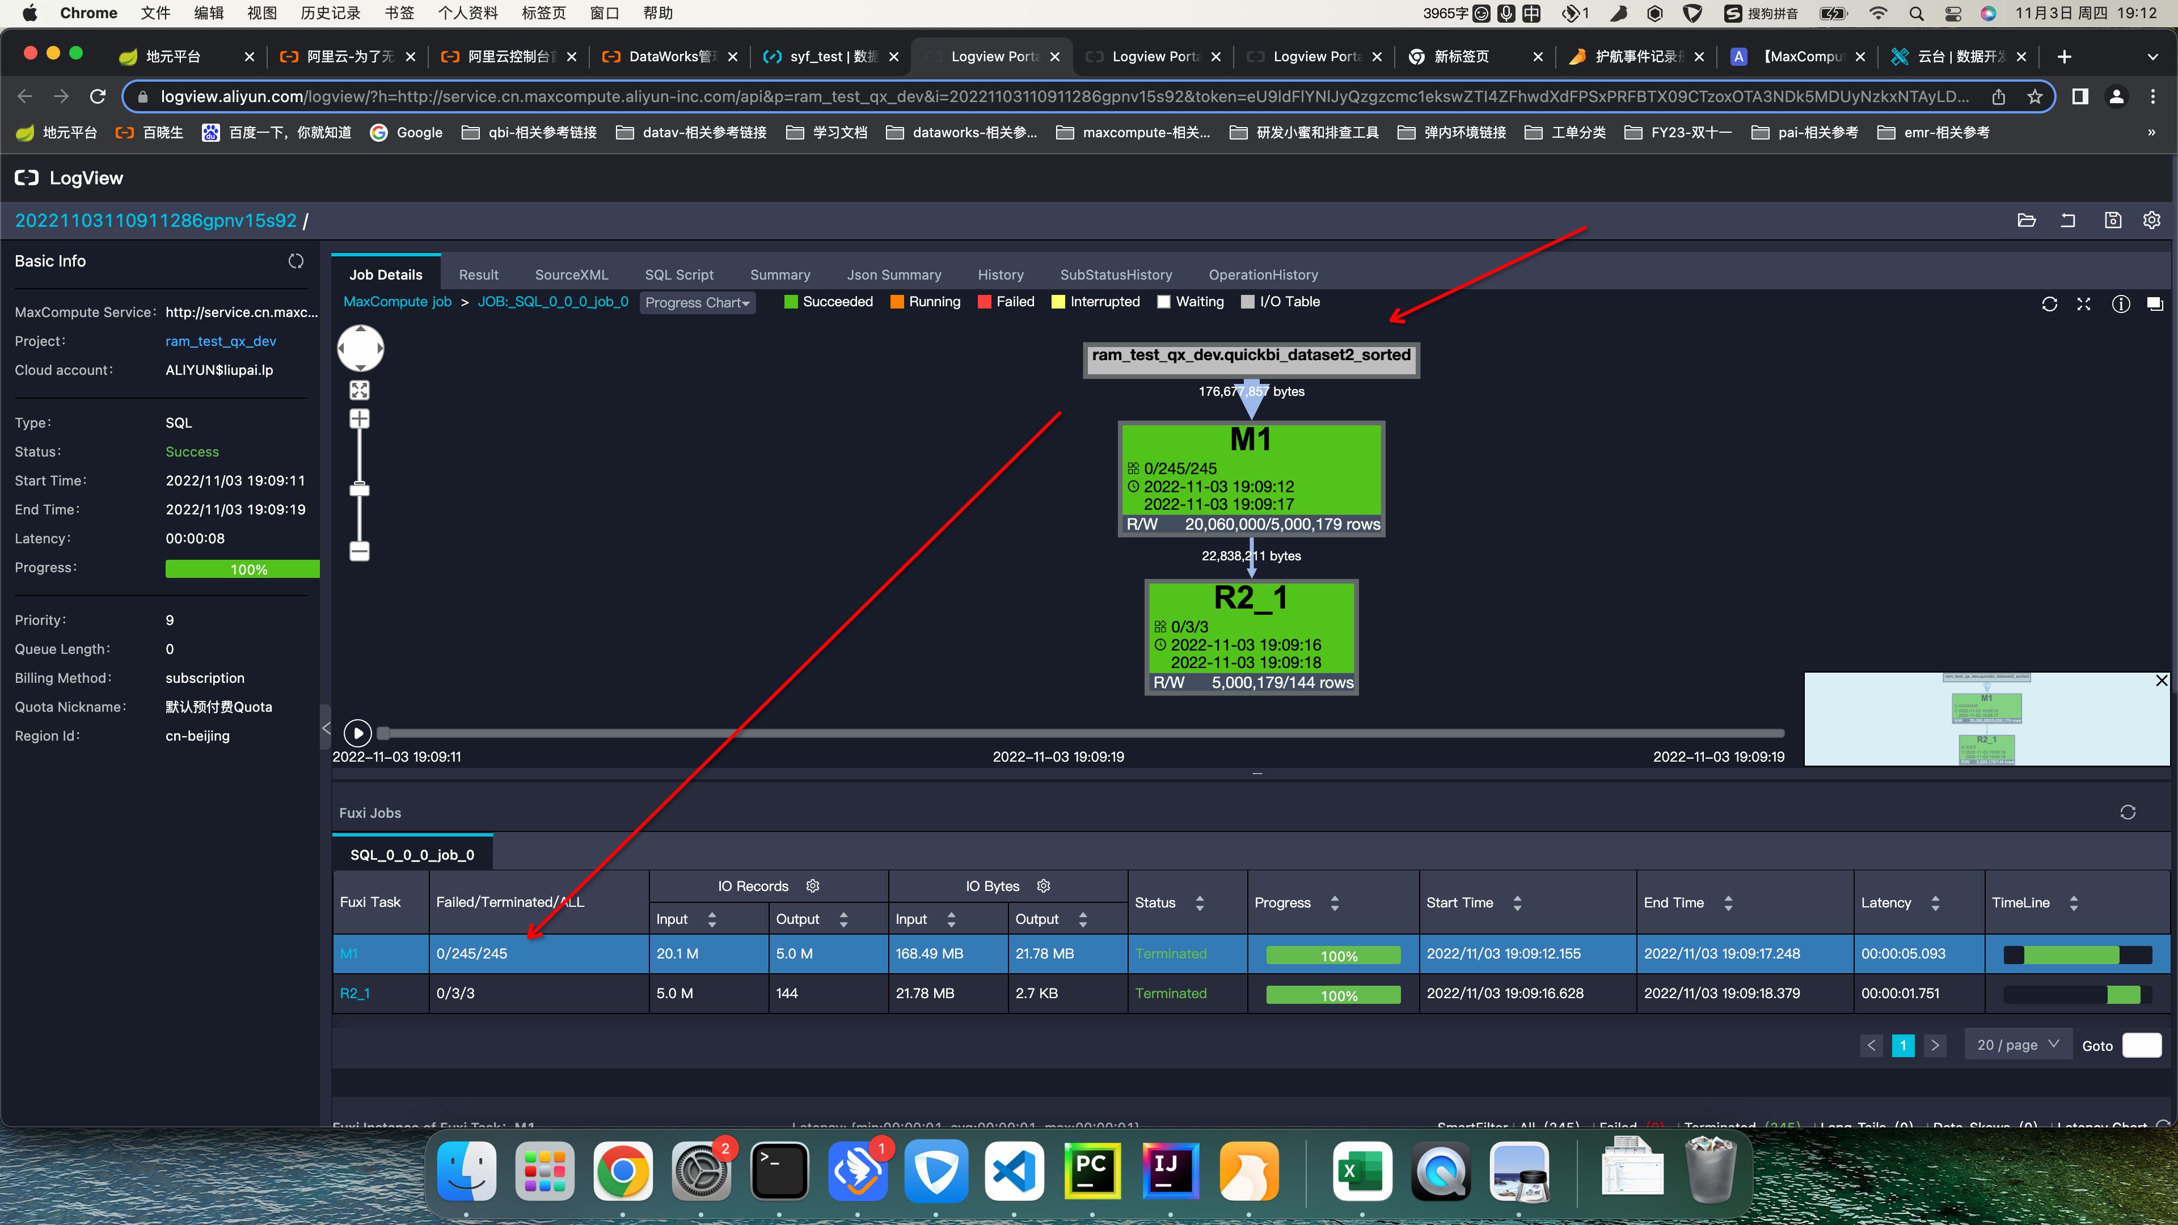2178x1225 pixels.
Task: Open the LogView settings gear icon
Action: [2151, 221]
